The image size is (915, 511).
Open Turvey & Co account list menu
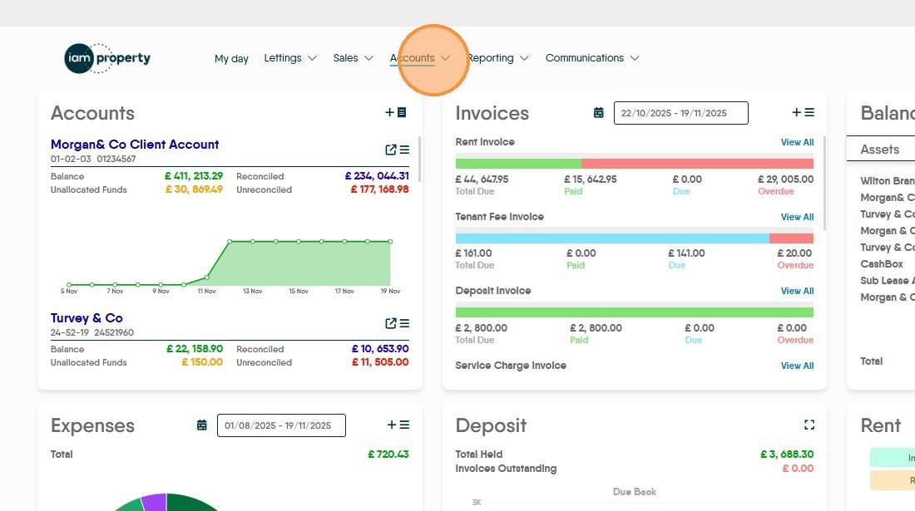404,323
